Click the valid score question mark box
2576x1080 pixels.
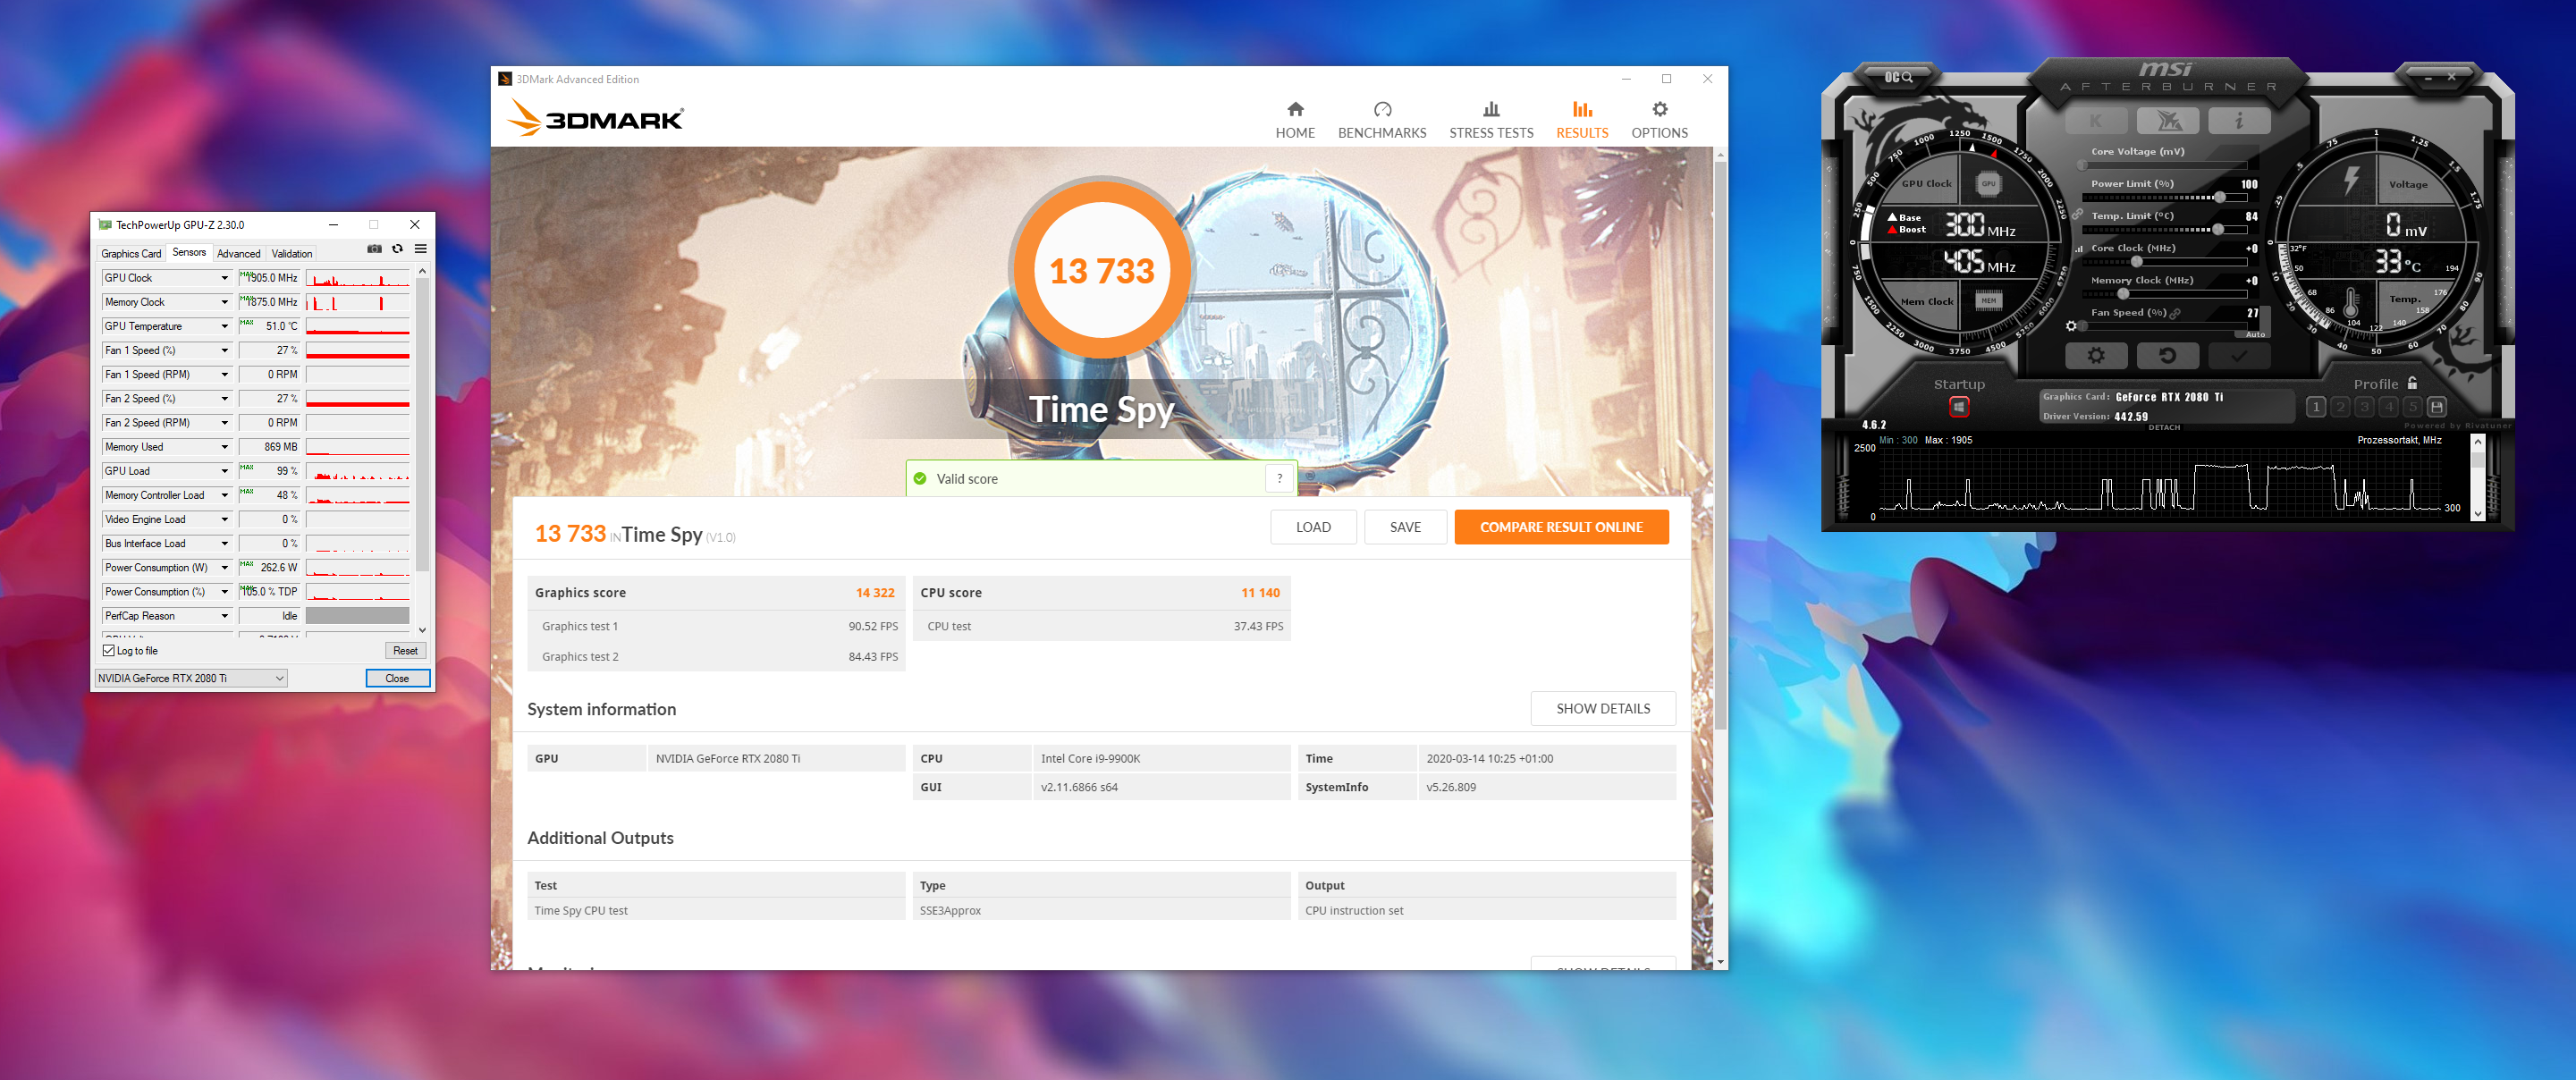click(x=1279, y=478)
